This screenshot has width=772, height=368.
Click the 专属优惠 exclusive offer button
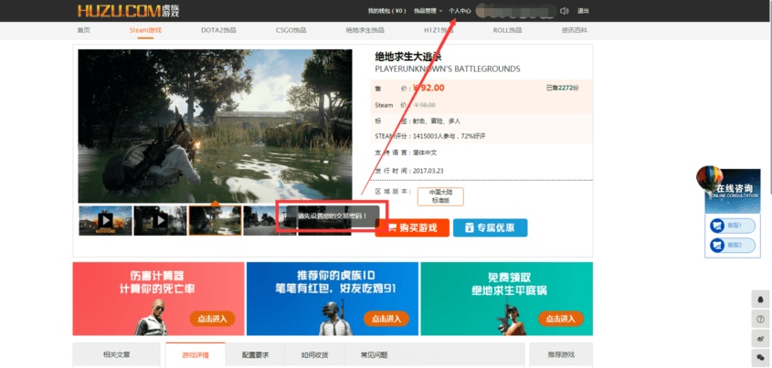pyautogui.click(x=491, y=227)
